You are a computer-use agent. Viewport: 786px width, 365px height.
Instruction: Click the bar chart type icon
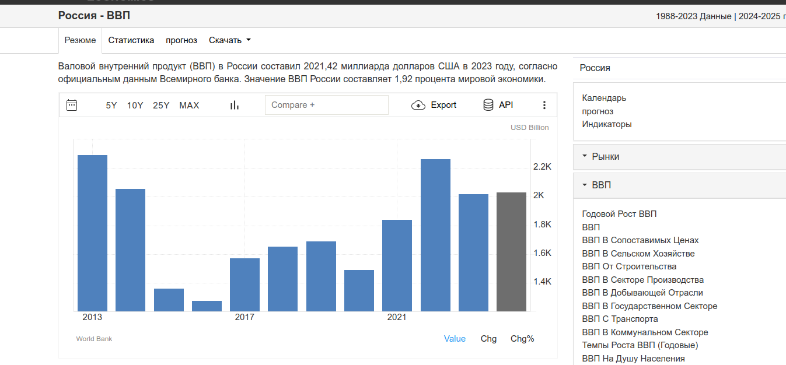click(235, 105)
